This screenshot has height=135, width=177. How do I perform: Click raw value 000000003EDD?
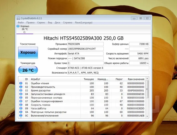pos(136,109)
